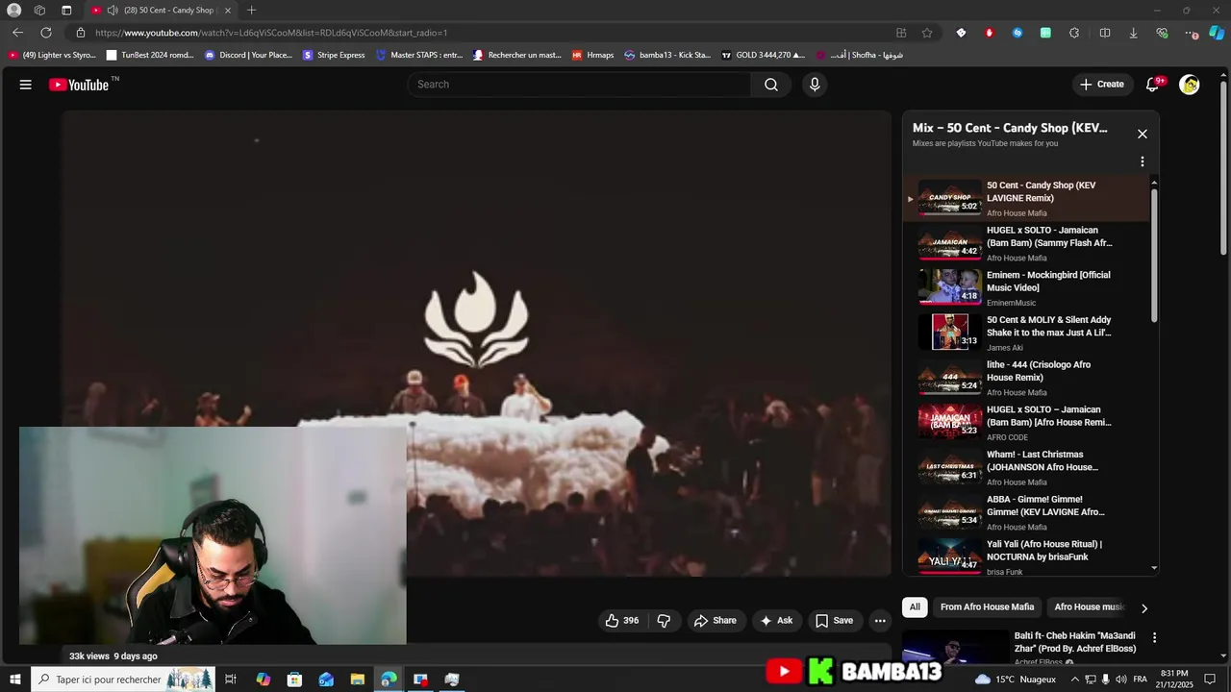This screenshot has height=692, width=1231.
Task: Select Yali Yali Afro House Ritual track
Action: click(x=1026, y=556)
